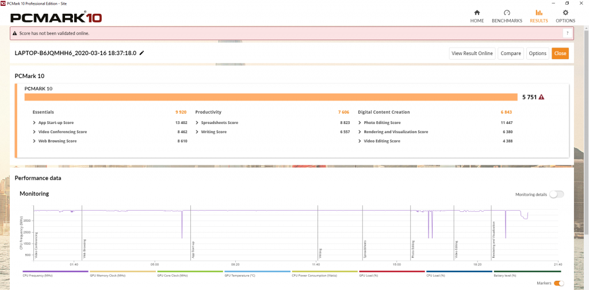The image size is (589, 290).
Task: Click the warning triangle beside score 5 751
Action: (x=541, y=97)
